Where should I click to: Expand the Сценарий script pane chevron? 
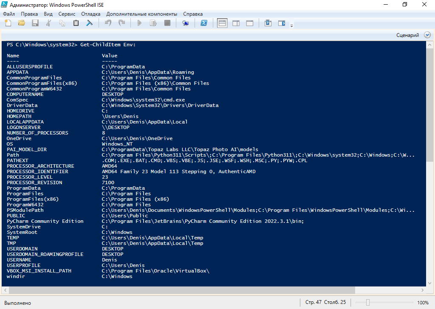427,35
